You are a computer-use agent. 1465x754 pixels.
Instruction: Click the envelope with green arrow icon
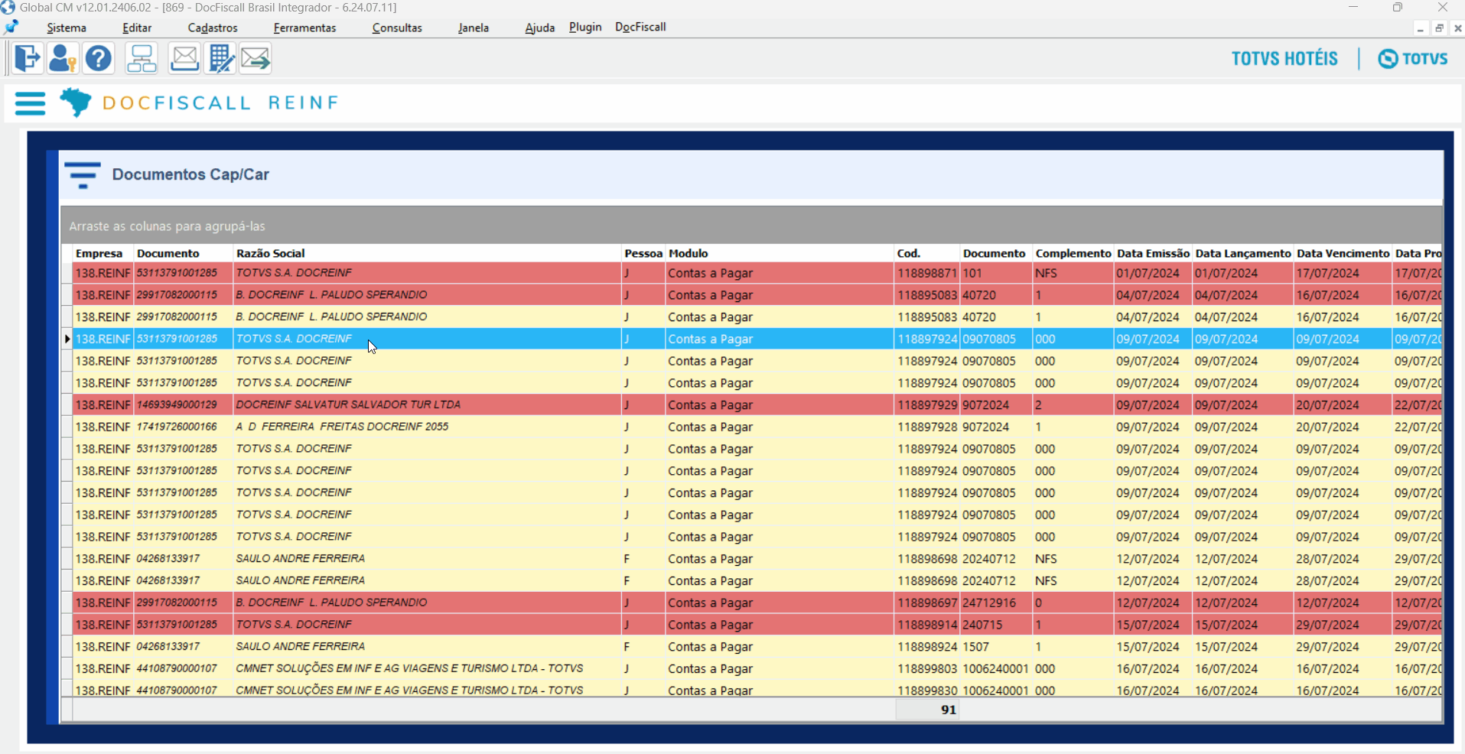256,58
